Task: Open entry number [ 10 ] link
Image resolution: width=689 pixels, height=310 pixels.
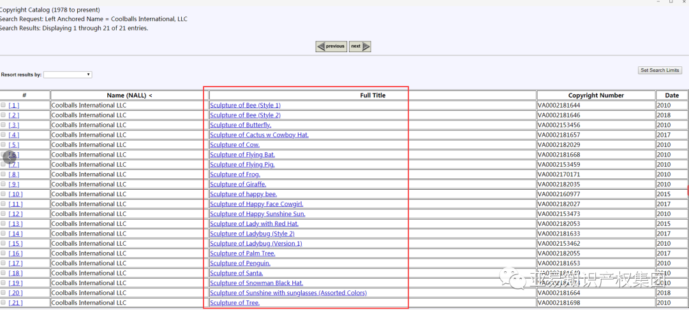Action: point(16,194)
